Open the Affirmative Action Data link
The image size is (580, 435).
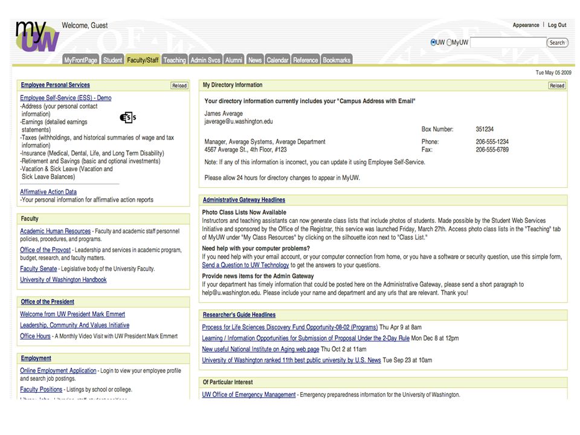[48, 192]
